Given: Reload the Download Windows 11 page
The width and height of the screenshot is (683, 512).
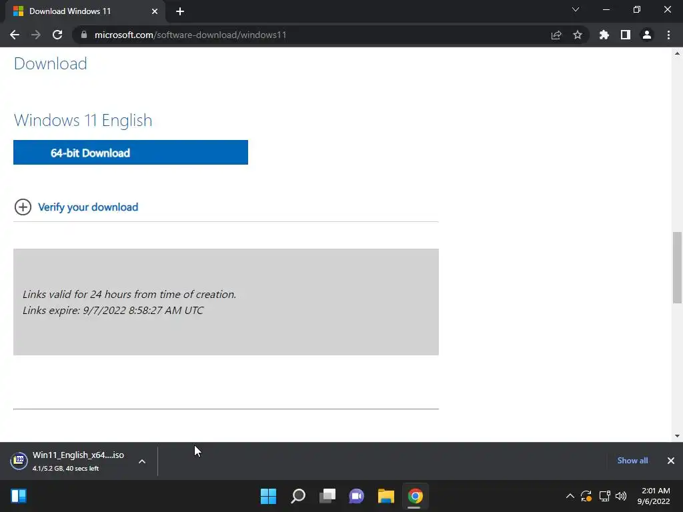Looking at the screenshot, I should click(57, 35).
